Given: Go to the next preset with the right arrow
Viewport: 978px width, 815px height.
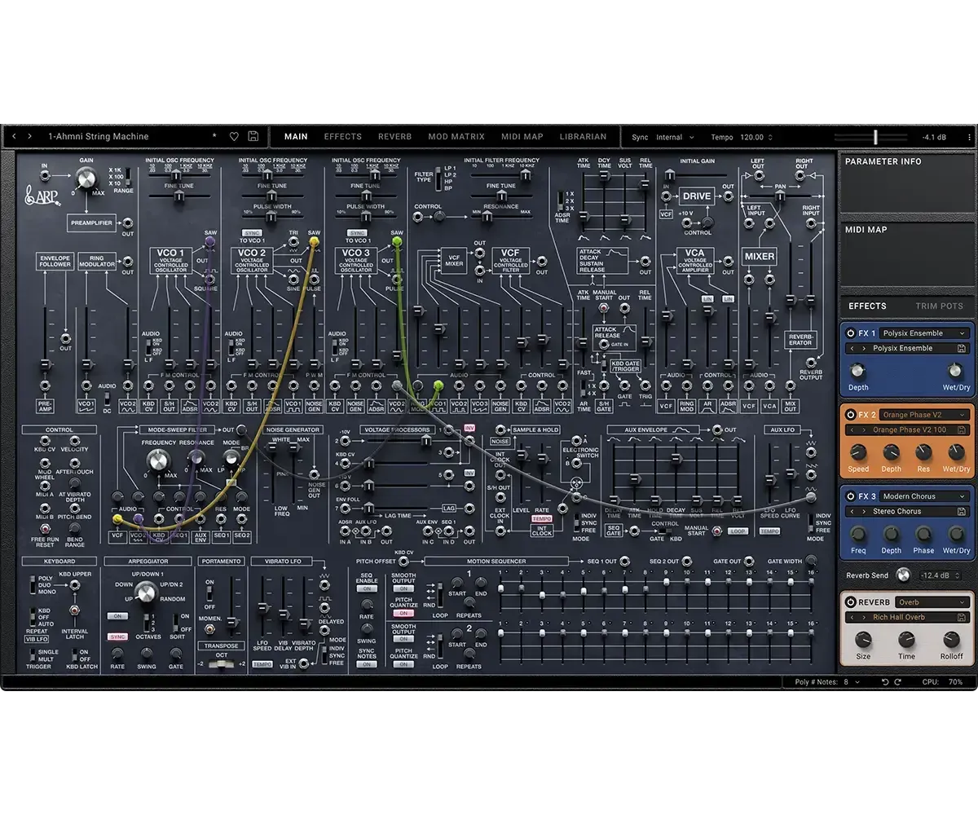Looking at the screenshot, I should [x=30, y=137].
